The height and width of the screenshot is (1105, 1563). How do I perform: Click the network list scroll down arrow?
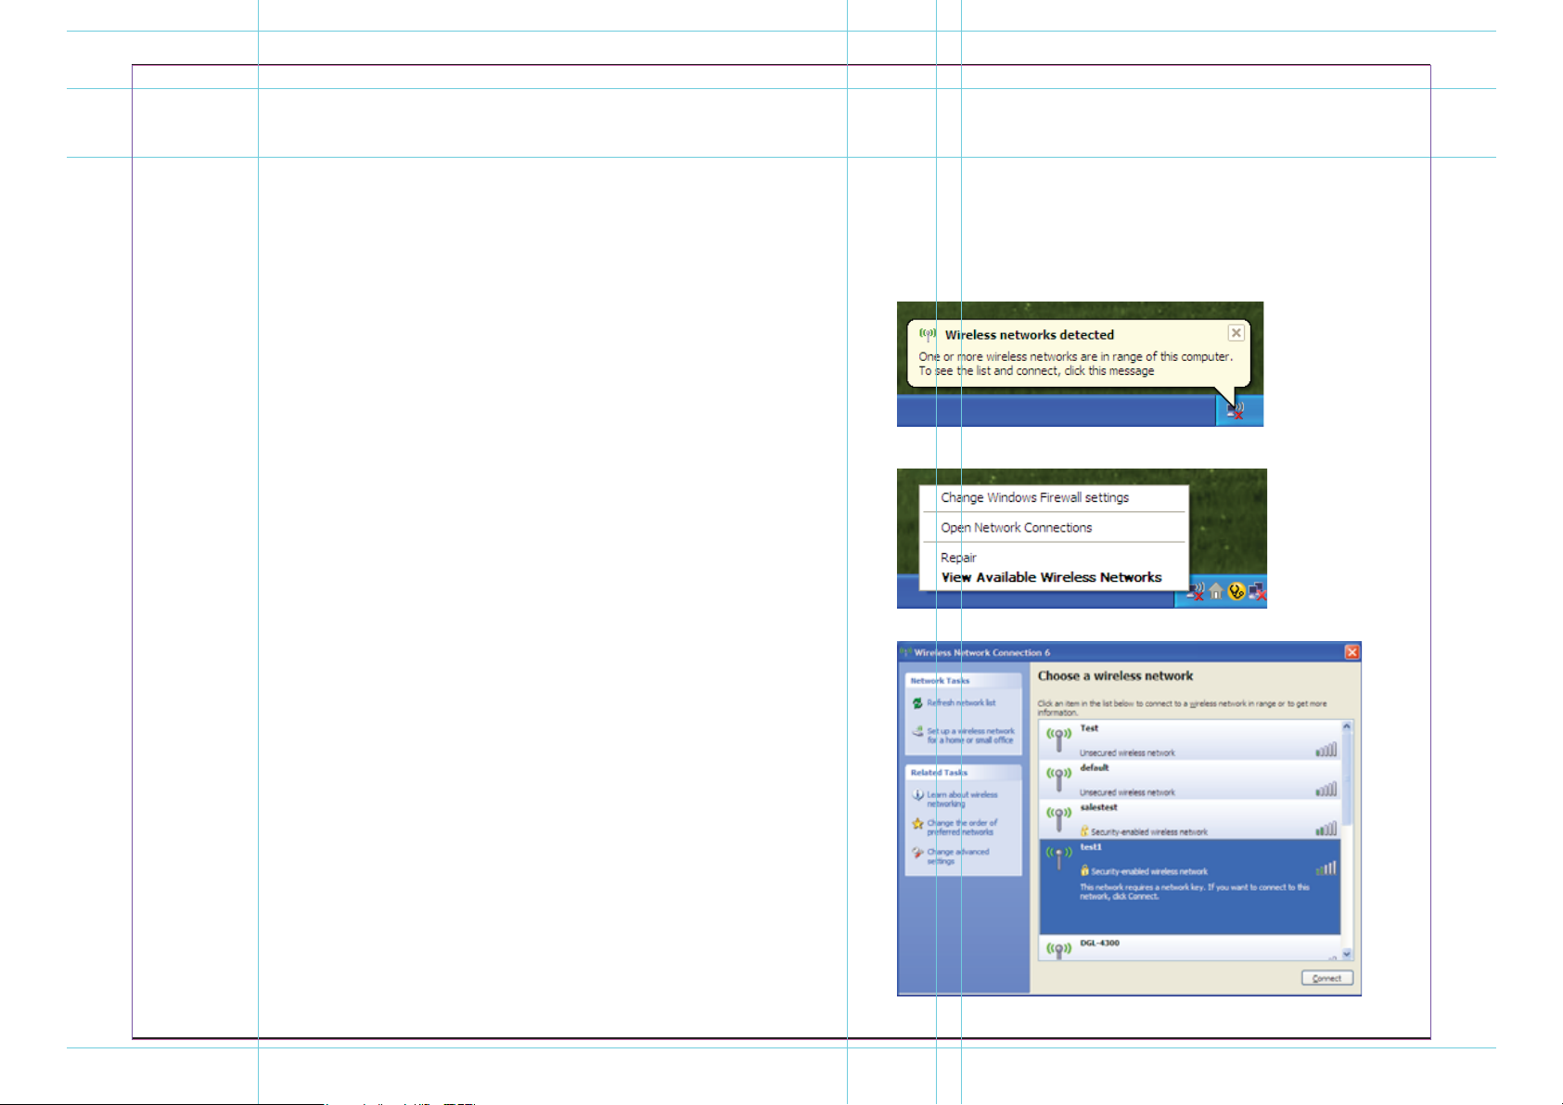coord(1347,955)
